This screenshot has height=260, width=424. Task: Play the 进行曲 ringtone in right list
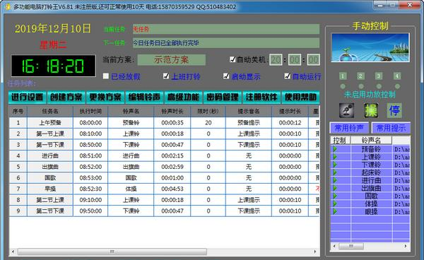[335, 180]
